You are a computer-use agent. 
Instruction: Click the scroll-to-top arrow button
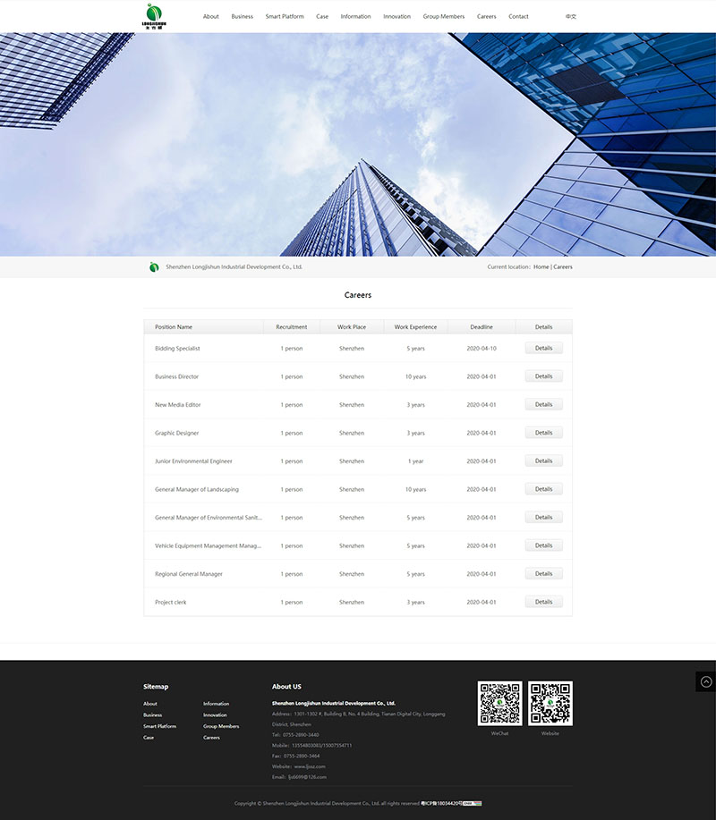click(705, 681)
